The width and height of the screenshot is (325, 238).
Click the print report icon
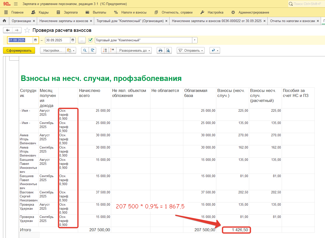160,50
